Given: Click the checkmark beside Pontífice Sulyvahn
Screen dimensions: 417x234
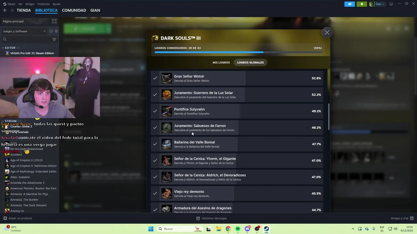Looking at the screenshot, I should pyautogui.click(x=155, y=111).
